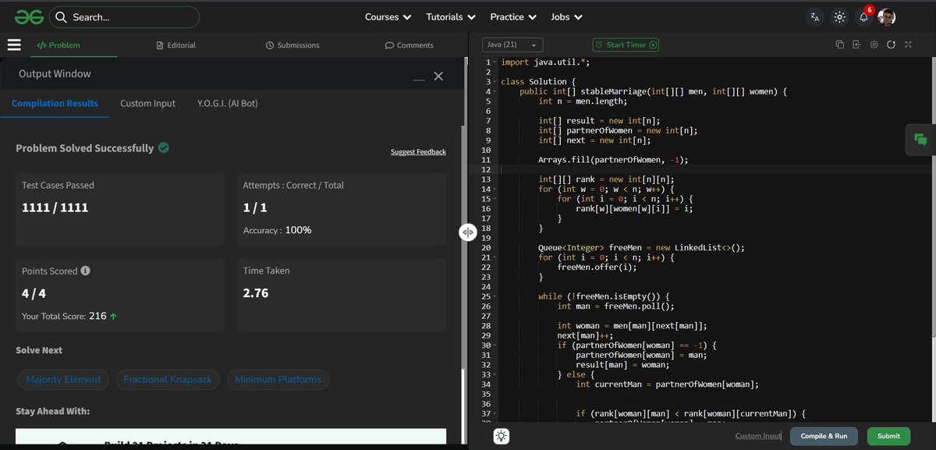Click the lightbulb hint icon
936x450 pixels.
click(x=502, y=436)
